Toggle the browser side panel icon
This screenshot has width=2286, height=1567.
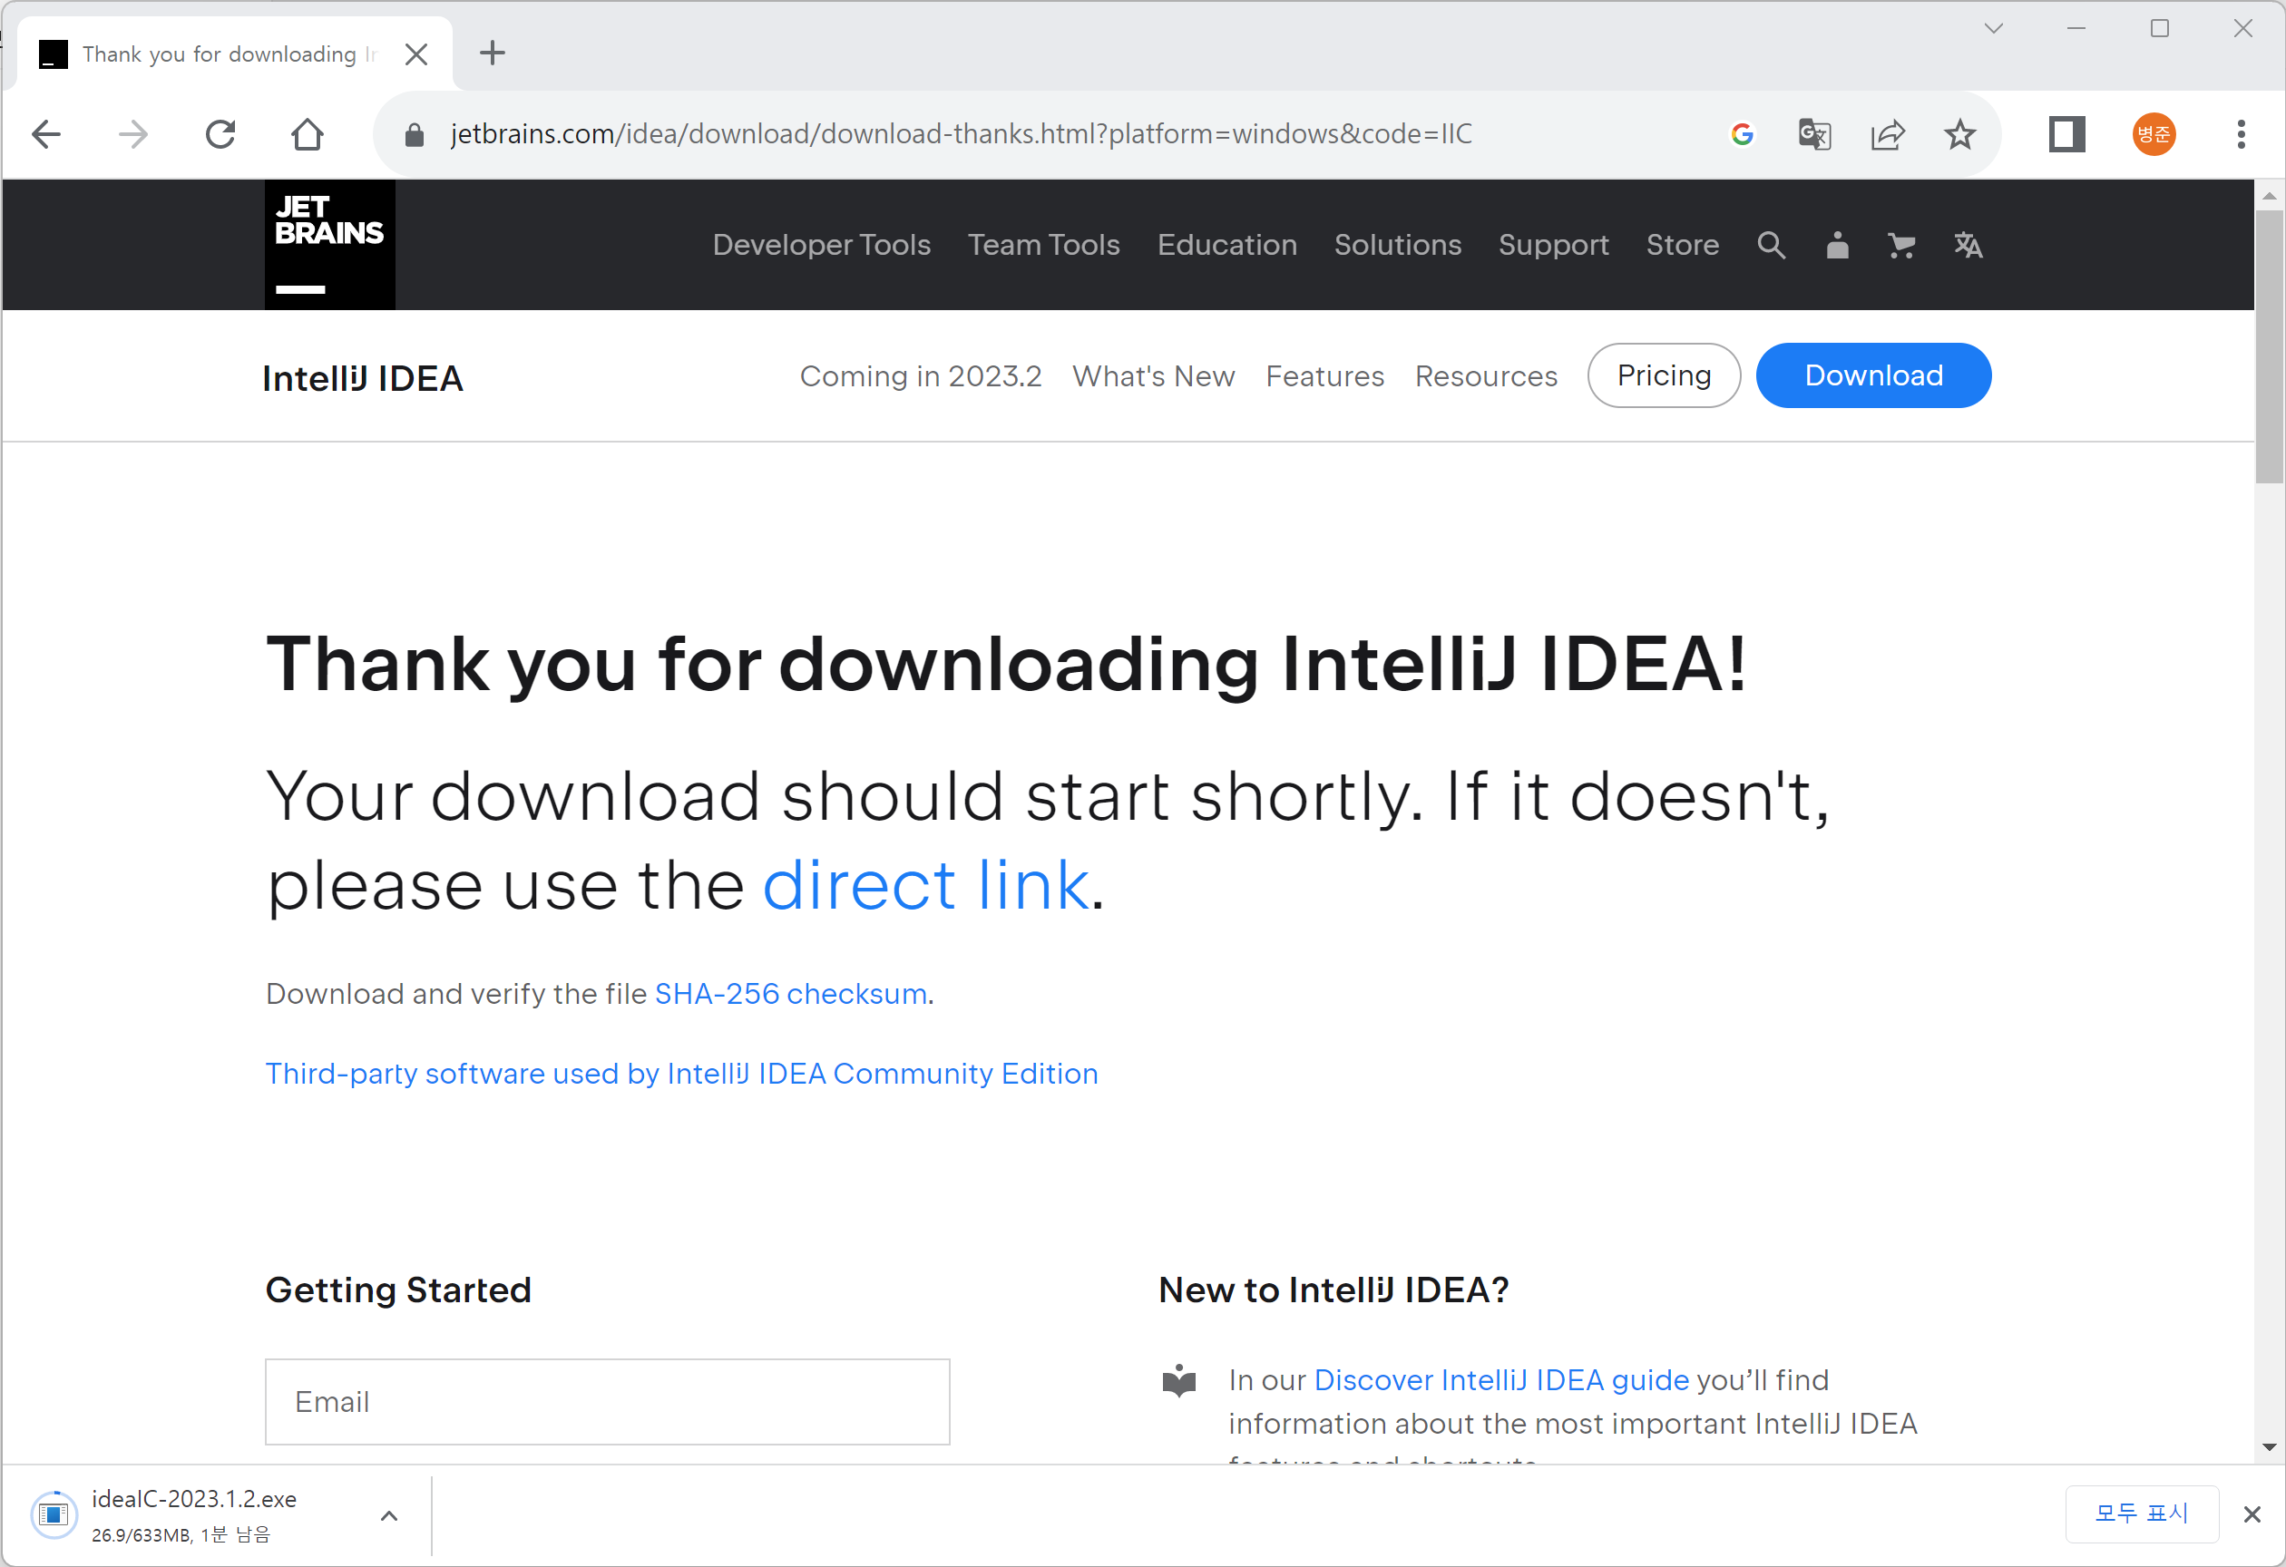point(2066,133)
